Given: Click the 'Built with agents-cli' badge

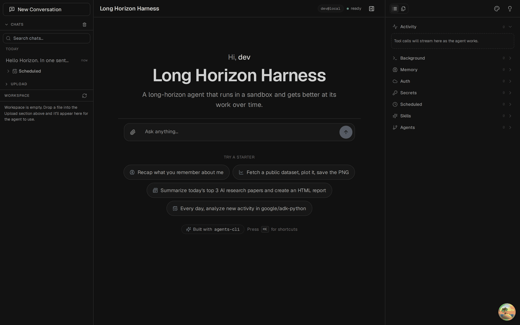Looking at the screenshot, I should coord(213,229).
